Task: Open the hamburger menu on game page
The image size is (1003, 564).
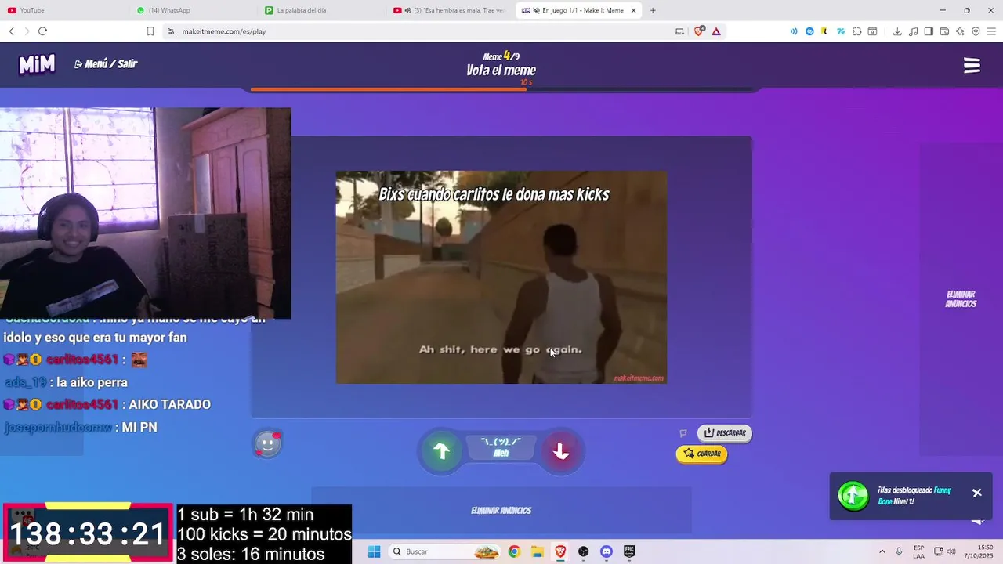Action: point(972,66)
